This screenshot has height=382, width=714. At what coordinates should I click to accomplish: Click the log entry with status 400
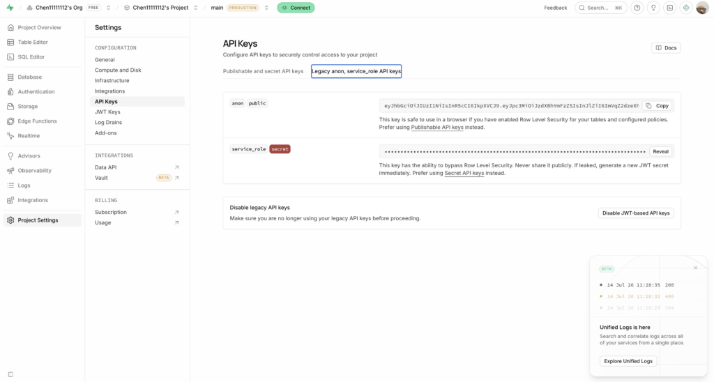[x=637, y=296]
